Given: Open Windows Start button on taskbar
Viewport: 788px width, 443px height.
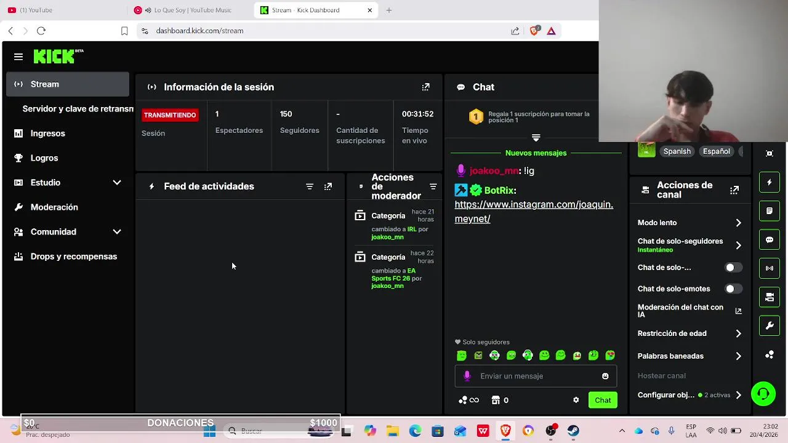Looking at the screenshot, I should [x=210, y=431].
